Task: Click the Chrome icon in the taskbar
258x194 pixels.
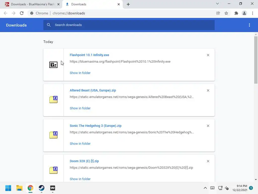Action: pos(30,188)
